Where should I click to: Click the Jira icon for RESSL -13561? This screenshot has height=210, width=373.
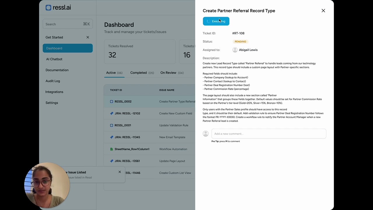(112, 161)
